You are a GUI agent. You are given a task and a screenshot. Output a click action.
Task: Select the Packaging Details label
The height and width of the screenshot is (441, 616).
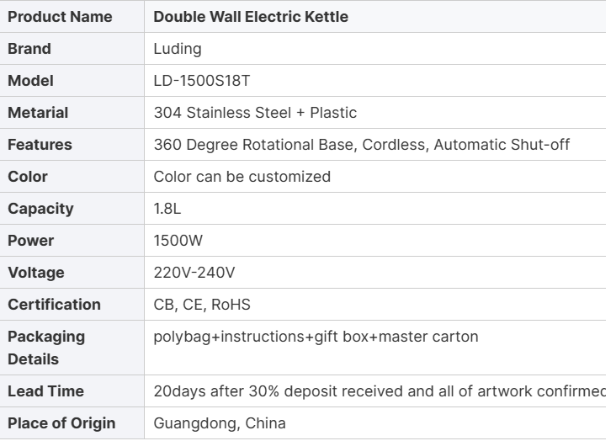pyautogui.click(x=46, y=348)
